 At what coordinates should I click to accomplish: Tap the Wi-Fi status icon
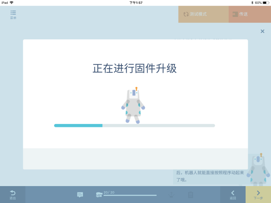click(11, 3)
